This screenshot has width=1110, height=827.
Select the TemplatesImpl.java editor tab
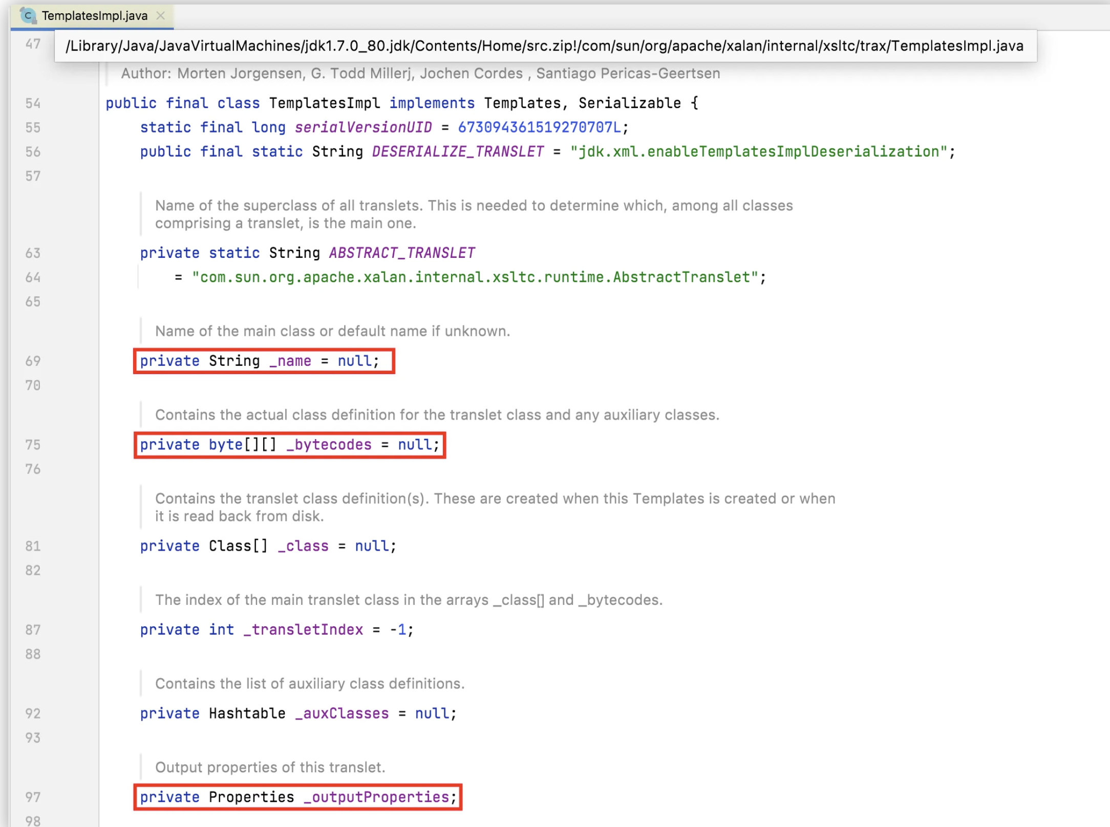(95, 16)
